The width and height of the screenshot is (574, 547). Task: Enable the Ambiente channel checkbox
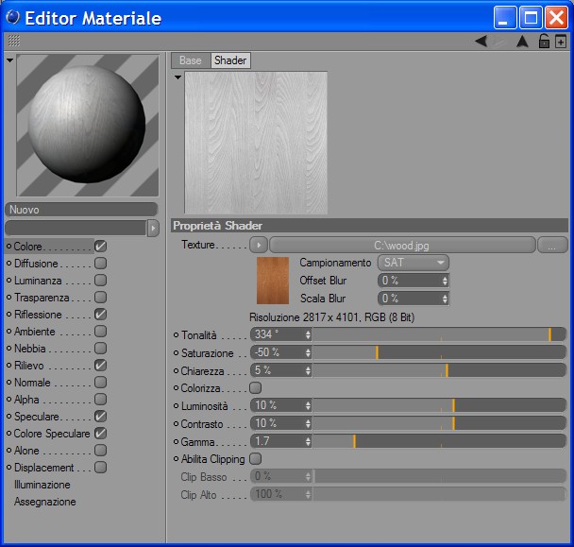click(100, 332)
